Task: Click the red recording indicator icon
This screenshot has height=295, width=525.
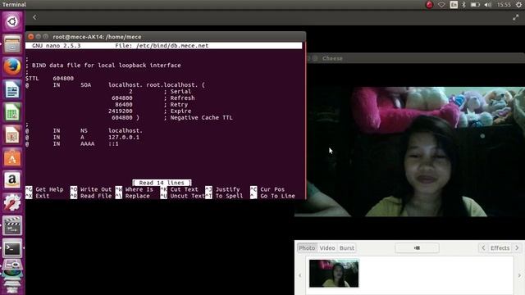Action: pos(429,5)
